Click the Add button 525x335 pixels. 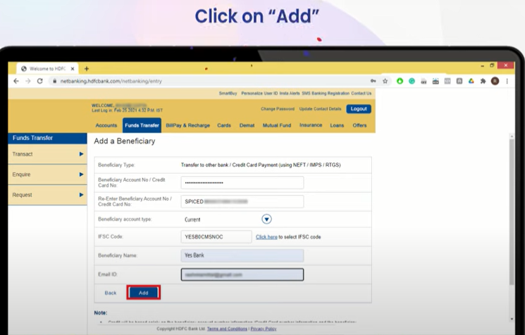(x=144, y=293)
